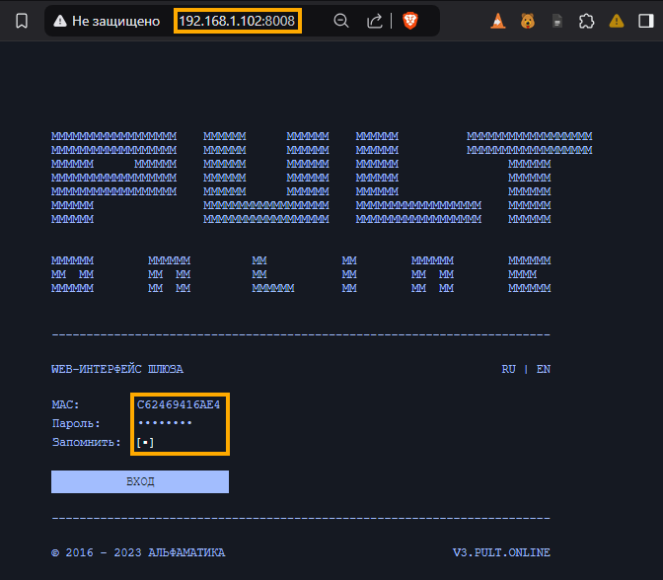This screenshot has width=663, height=580.
Task: Click the gray document extension icon
Action: coord(557,21)
